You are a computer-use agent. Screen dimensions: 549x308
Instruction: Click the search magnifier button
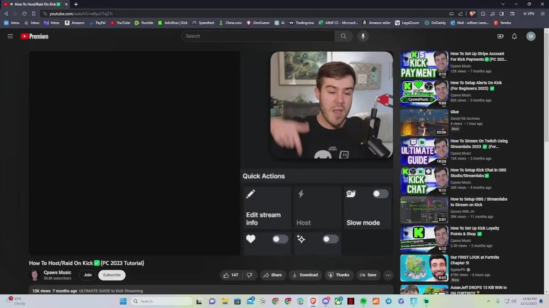344,36
